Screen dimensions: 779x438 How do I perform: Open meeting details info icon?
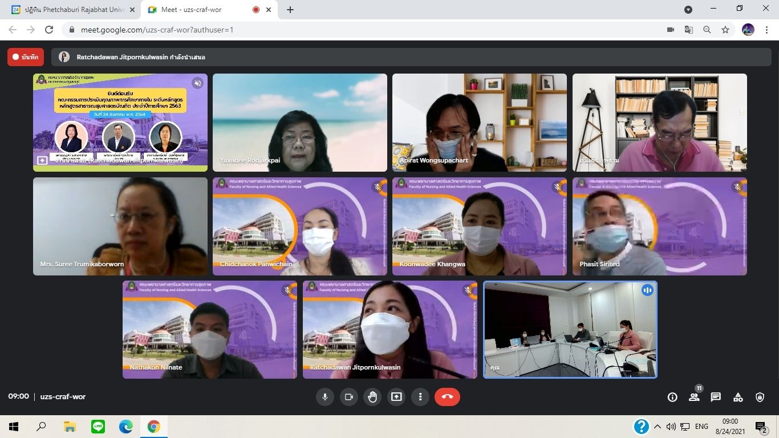(x=672, y=398)
